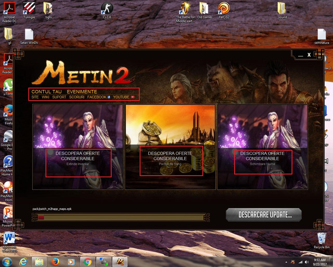Open the SCORURI link
Screen dimensions: 333x267
click(76, 97)
